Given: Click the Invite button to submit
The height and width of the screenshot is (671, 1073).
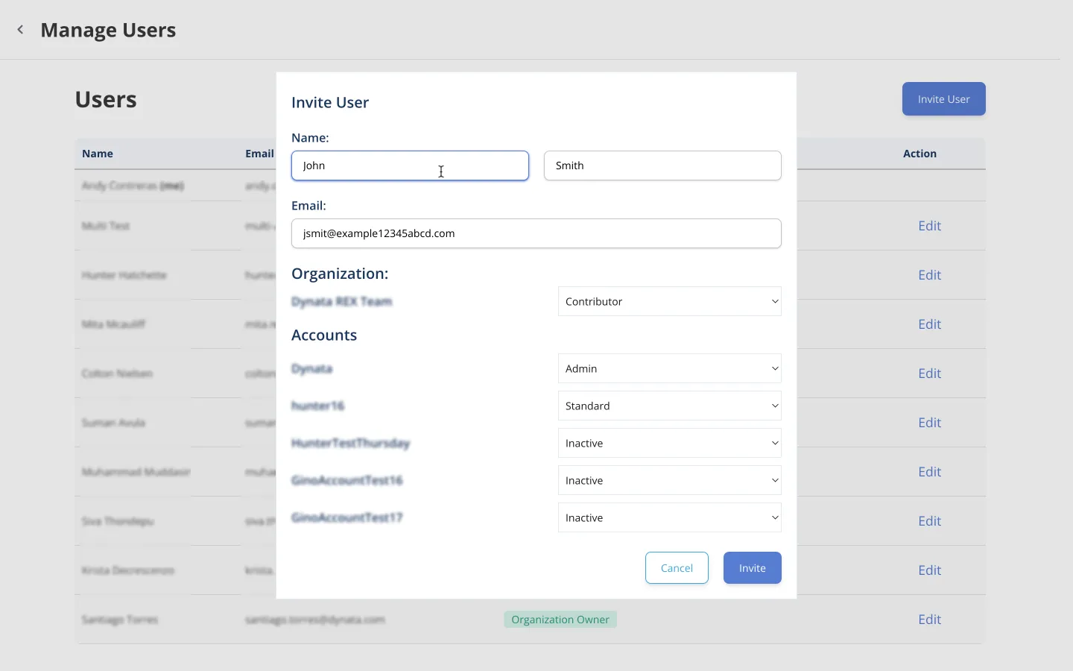Looking at the screenshot, I should click(752, 568).
